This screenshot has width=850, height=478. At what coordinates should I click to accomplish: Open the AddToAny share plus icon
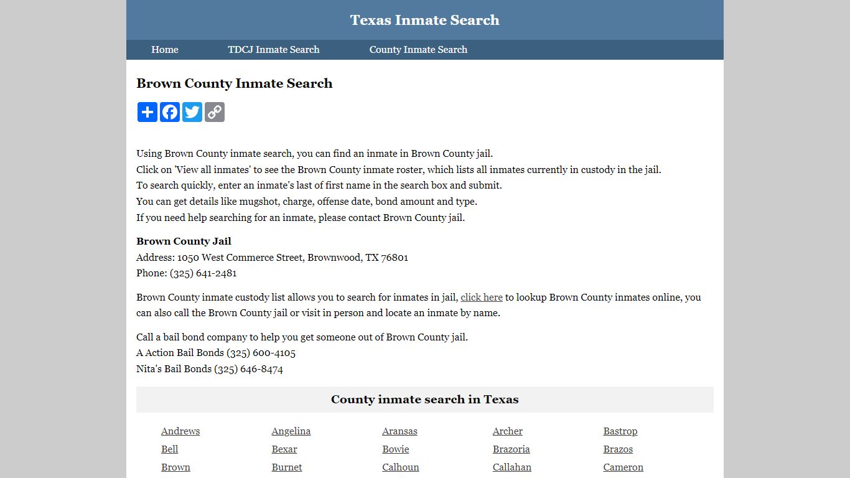(147, 112)
